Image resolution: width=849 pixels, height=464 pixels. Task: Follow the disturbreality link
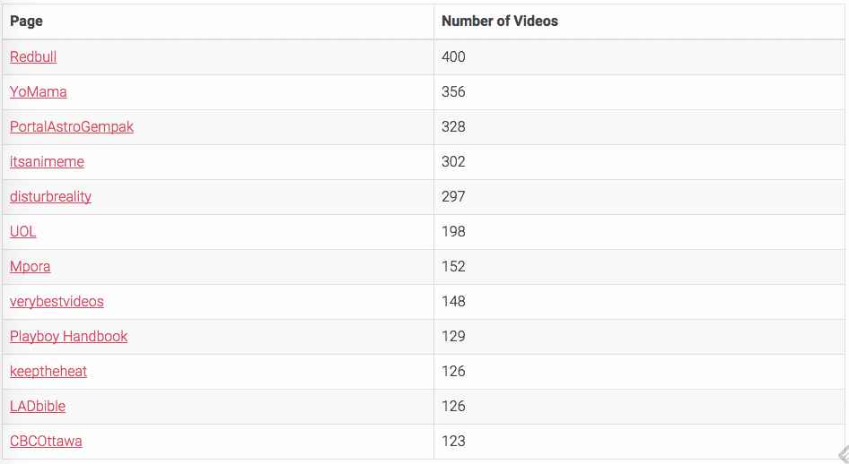coord(50,197)
